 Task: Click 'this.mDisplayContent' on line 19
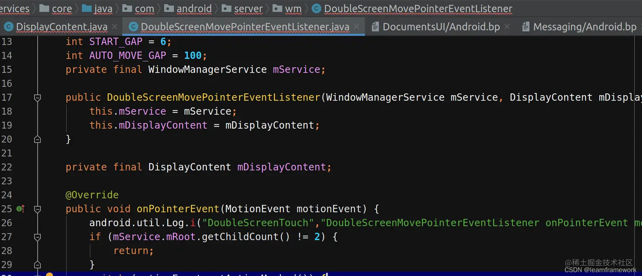coord(148,125)
